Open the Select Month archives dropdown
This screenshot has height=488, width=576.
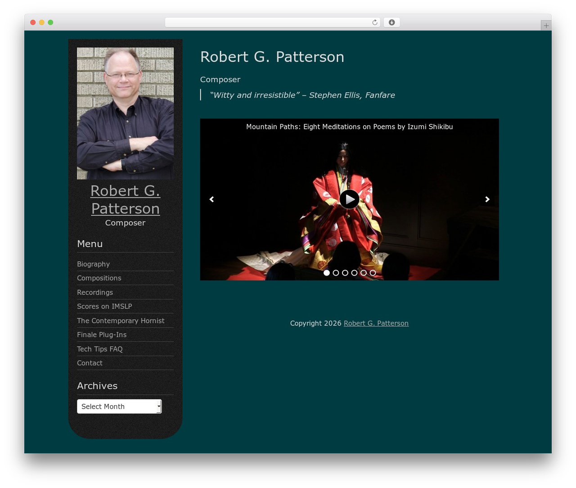(x=119, y=407)
